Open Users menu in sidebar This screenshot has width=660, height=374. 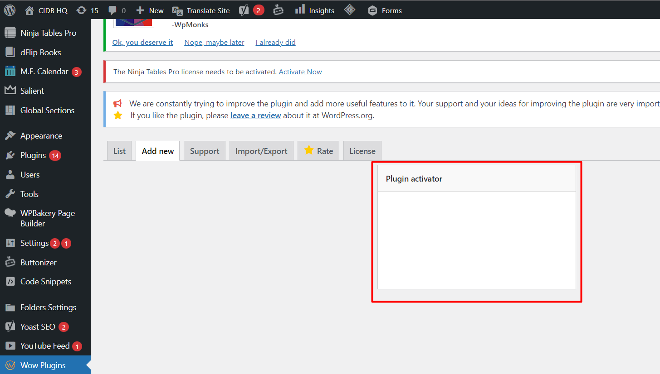[x=45, y=175]
